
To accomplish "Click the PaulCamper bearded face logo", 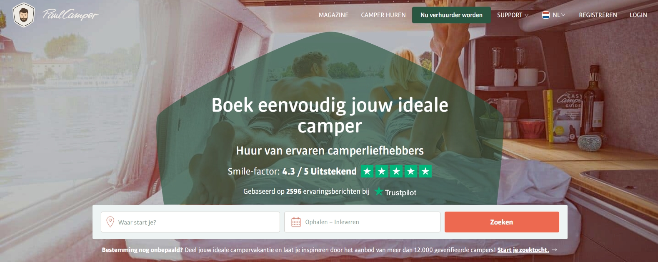I will (24, 15).
